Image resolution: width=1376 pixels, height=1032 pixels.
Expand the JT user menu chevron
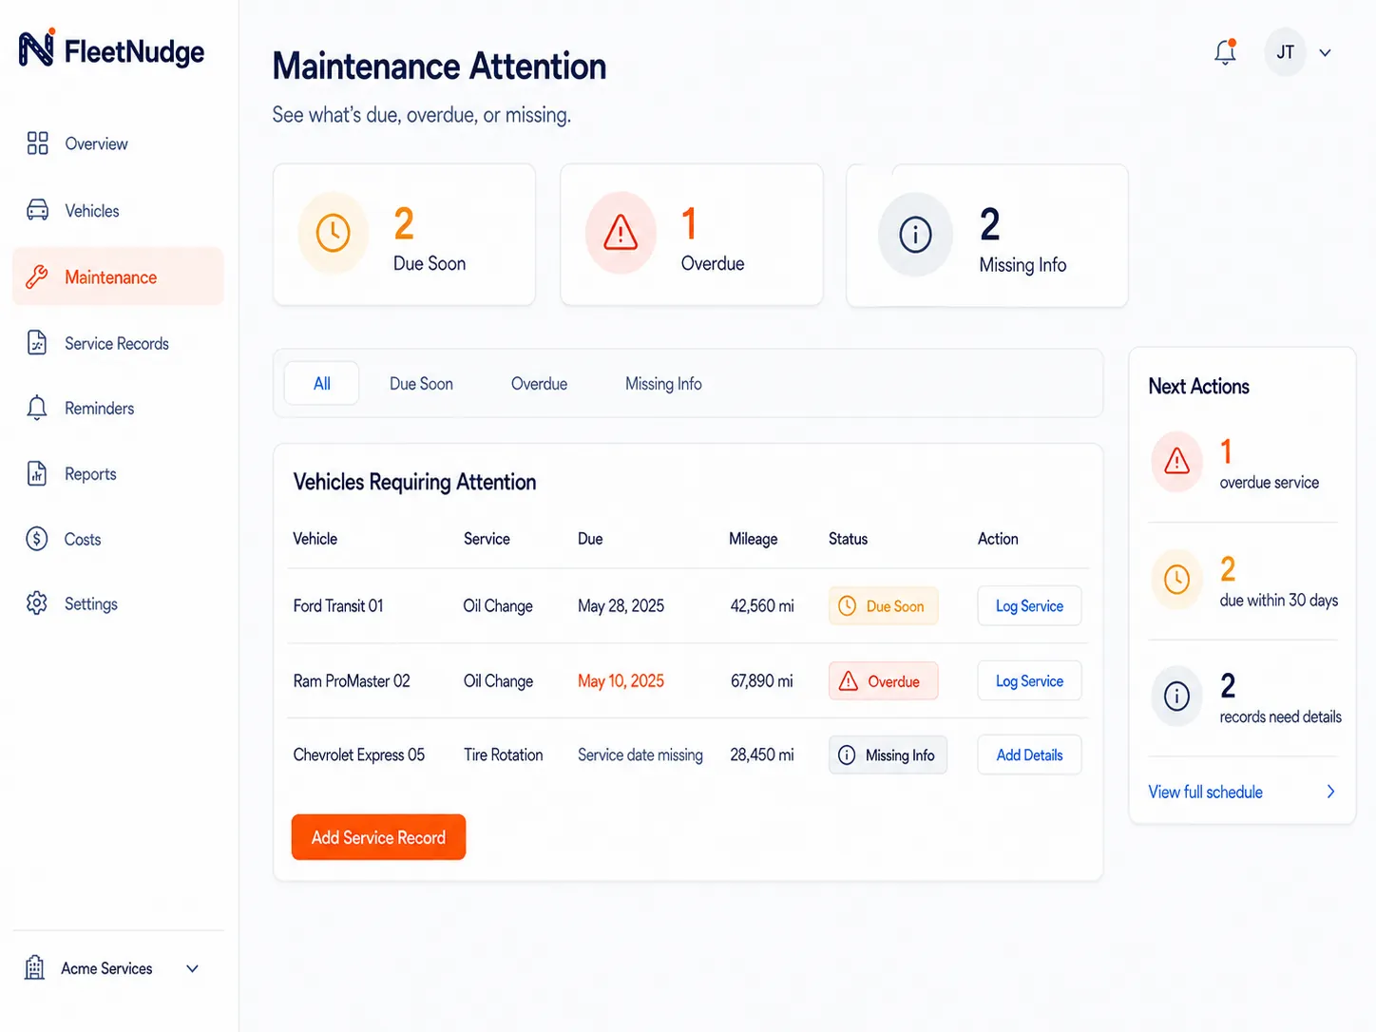(x=1326, y=53)
